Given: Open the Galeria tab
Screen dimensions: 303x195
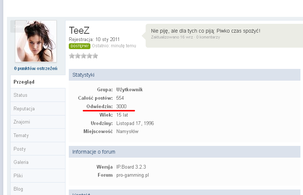Looking at the screenshot, I should point(21,162).
